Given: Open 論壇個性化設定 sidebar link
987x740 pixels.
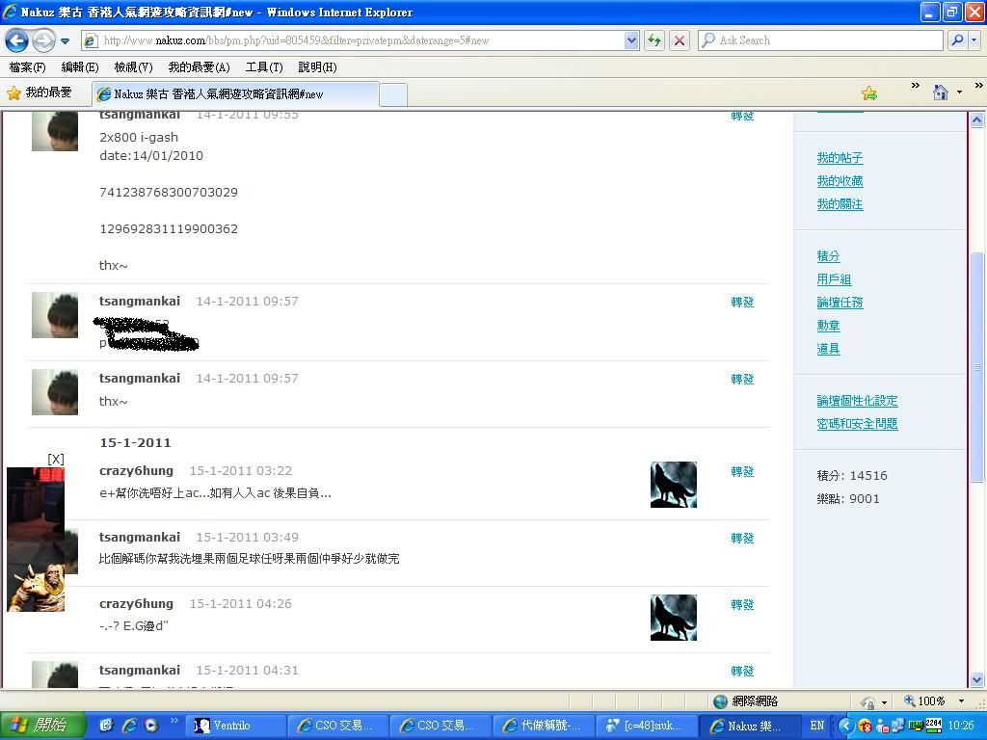Looking at the screenshot, I should coord(857,401).
